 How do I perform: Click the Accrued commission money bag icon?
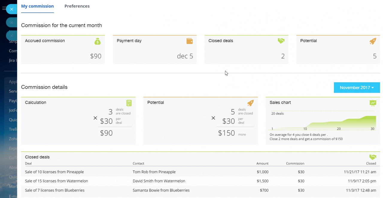98,41
